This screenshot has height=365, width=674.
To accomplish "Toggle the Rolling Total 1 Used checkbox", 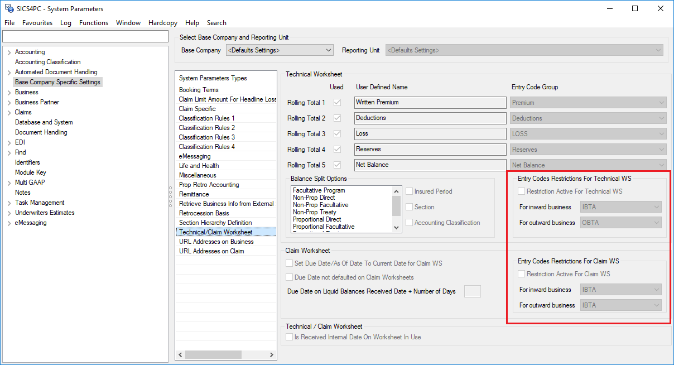I will pyautogui.click(x=337, y=103).
